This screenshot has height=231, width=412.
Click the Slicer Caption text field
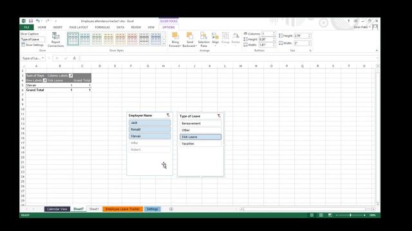(33, 39)
